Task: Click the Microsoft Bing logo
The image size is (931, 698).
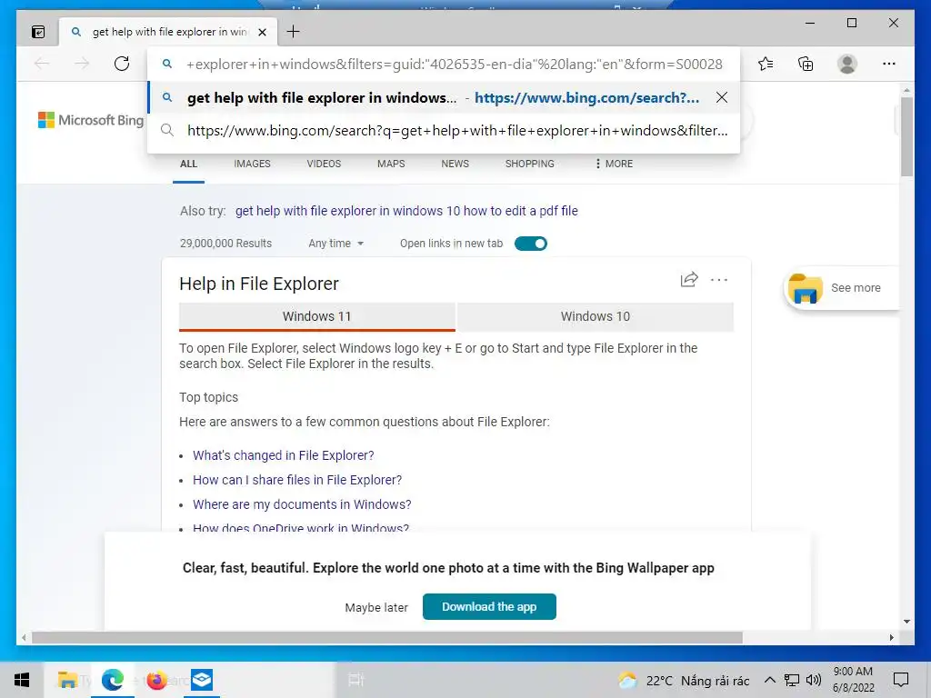Action: tap(91, 121)
